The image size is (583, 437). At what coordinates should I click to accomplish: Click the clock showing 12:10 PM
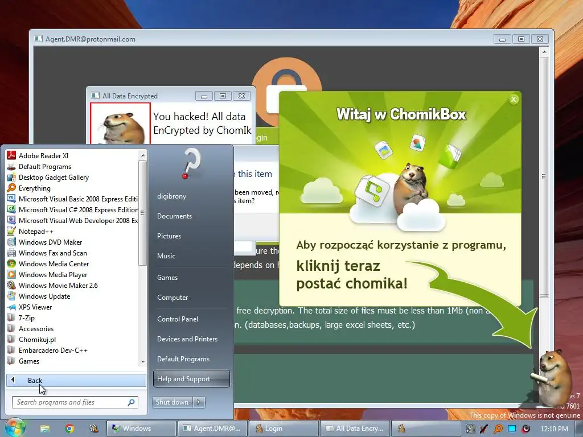tap(554, 428)
